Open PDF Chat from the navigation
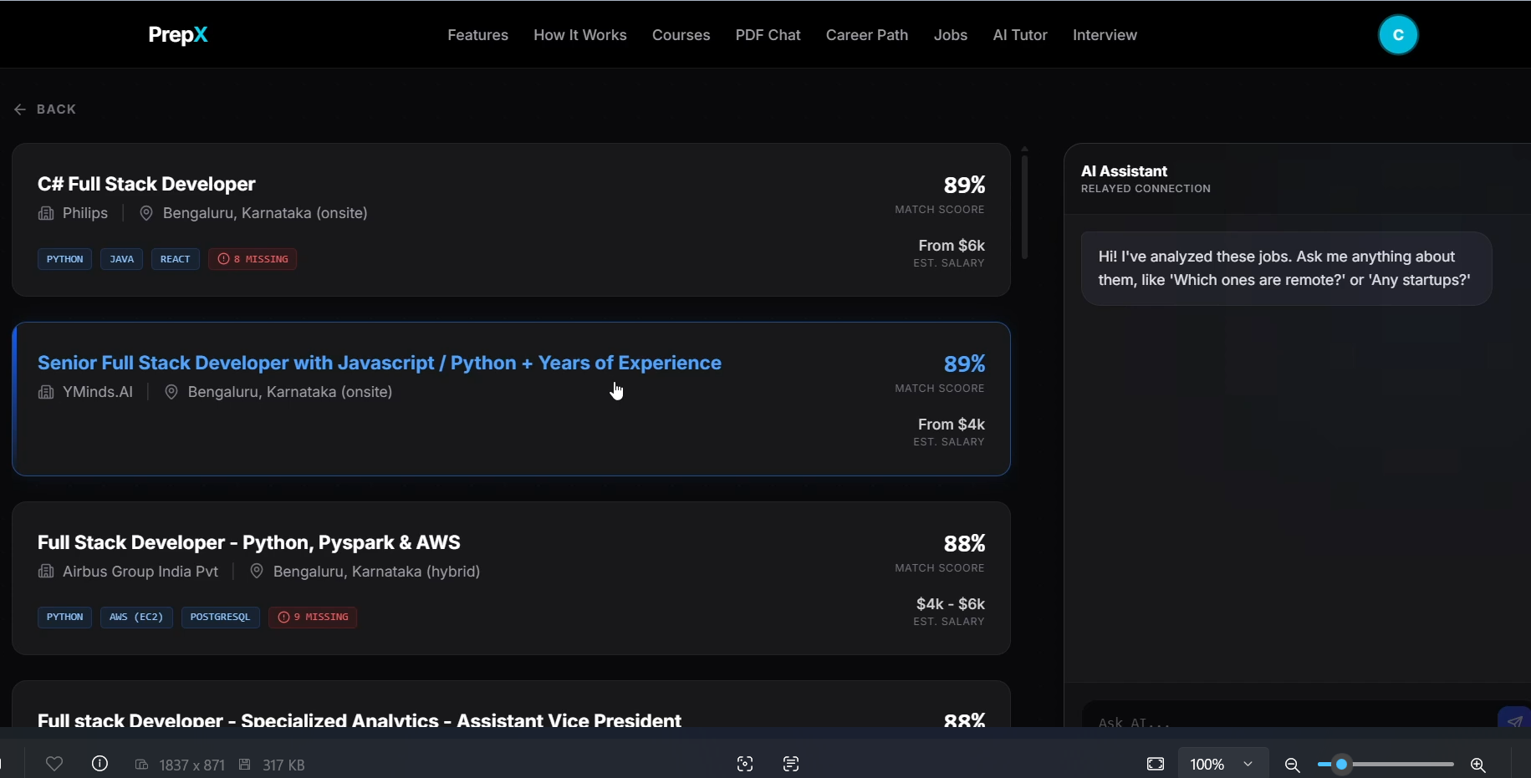This screenshot has height=778, width=1531. coord(768,35)
